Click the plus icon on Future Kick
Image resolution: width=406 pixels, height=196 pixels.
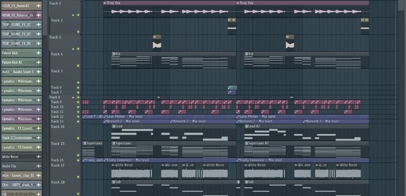(x=39, y=53)
